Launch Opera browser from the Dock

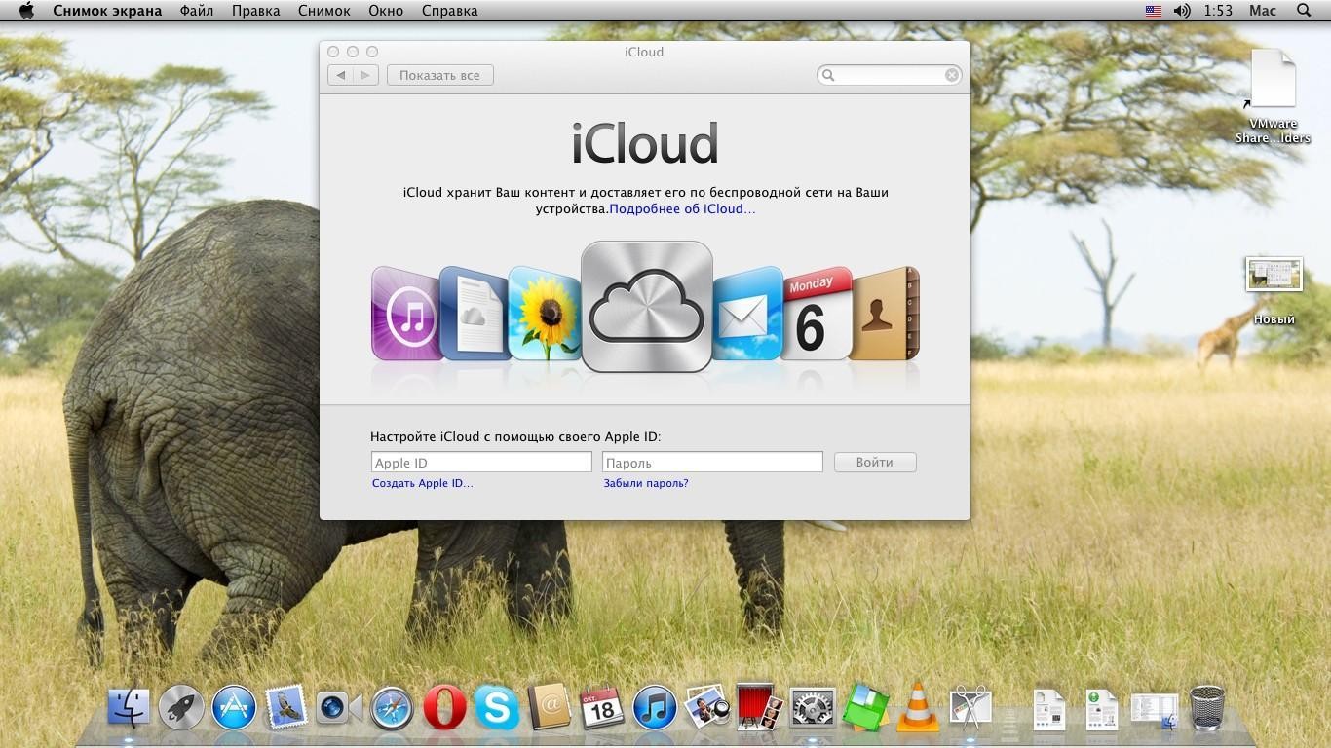pyautogui.click(x=444, y=708)
